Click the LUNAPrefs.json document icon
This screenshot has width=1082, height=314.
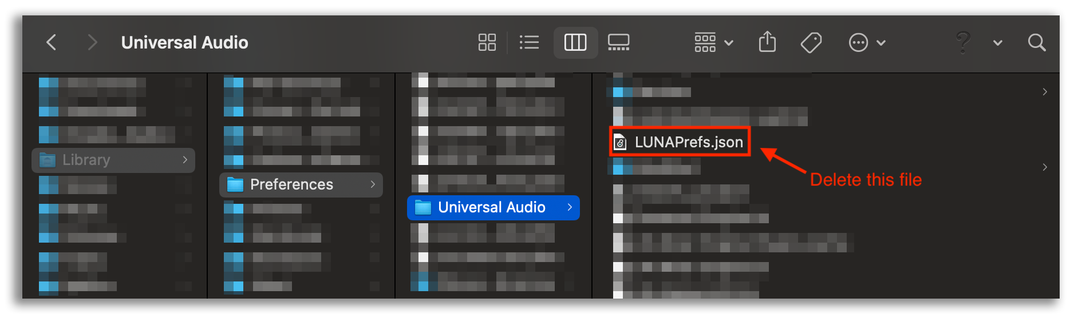click(x=620, y=142)
